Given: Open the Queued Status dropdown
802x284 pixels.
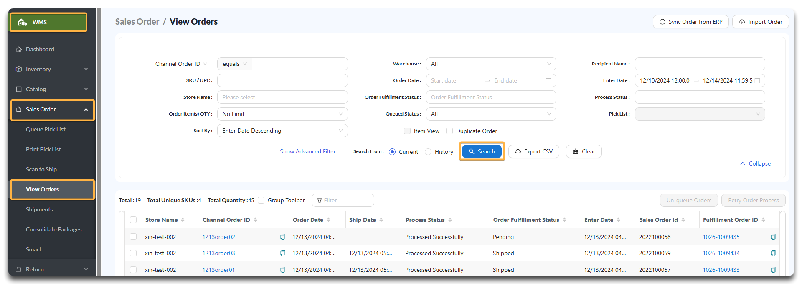Looking at the screenshot, I should click(491, 114).
